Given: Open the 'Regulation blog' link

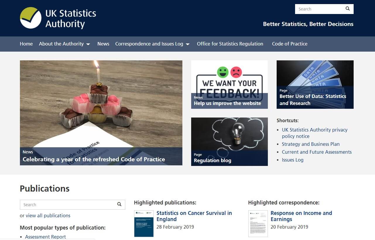Looking at the screenshot, I should (x=213, y=160).
